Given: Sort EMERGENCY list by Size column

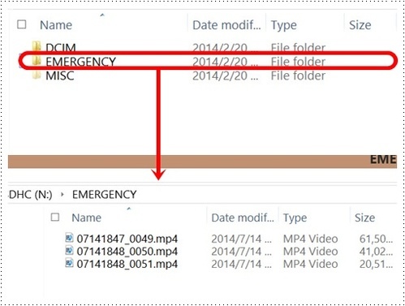Looking at the screenshot, I should [364, 218].
